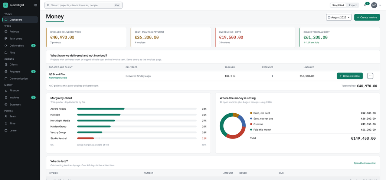The image size is (386, 180).
Task: Click the Sent, awaiting payment card
Action: pos(171,37)
